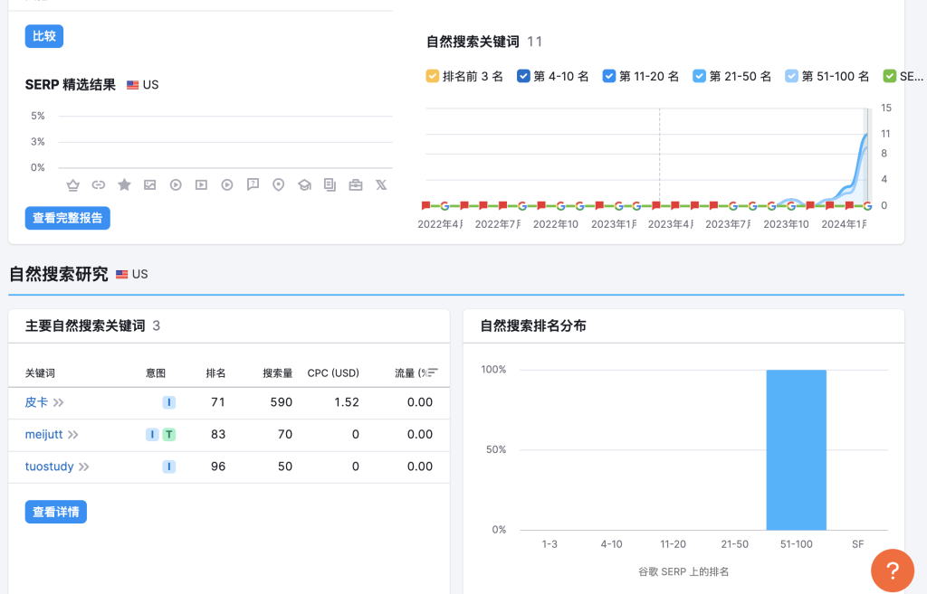Click 谷歌 SERP 上的排名 axis caption
This screenshot has height=594, width=927.
click(x=683, y=571)
